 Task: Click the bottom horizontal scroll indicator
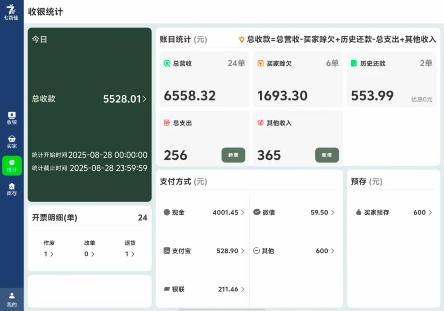222,309
